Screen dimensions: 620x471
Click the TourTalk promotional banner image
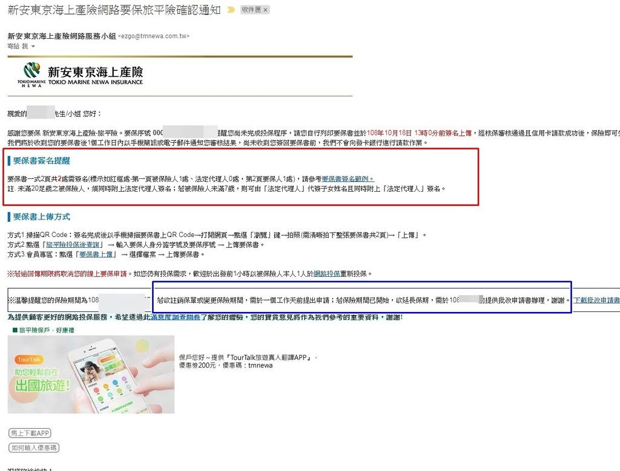pyautogui.click(x=91, y=374)
